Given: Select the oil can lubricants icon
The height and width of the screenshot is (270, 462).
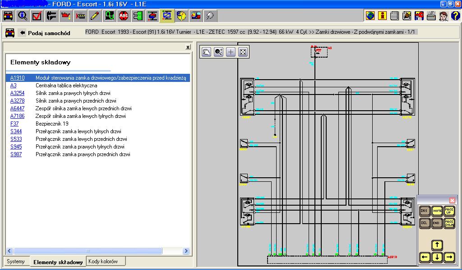Looking at the screenshot, I should pos(66,16).
